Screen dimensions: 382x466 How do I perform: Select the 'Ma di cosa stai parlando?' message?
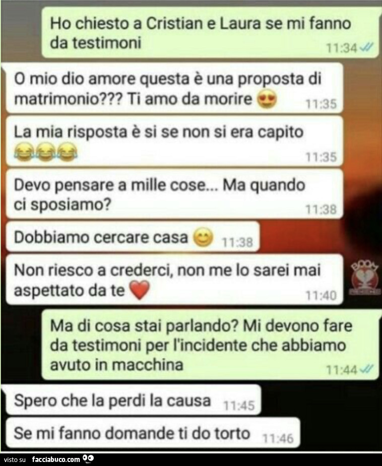[211, 345]
